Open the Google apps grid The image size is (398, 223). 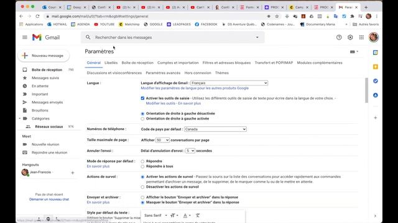click(361, 37)
